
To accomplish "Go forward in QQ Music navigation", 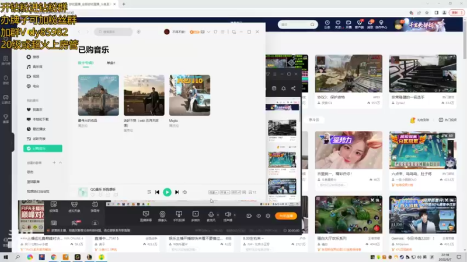I will (88, 32).
